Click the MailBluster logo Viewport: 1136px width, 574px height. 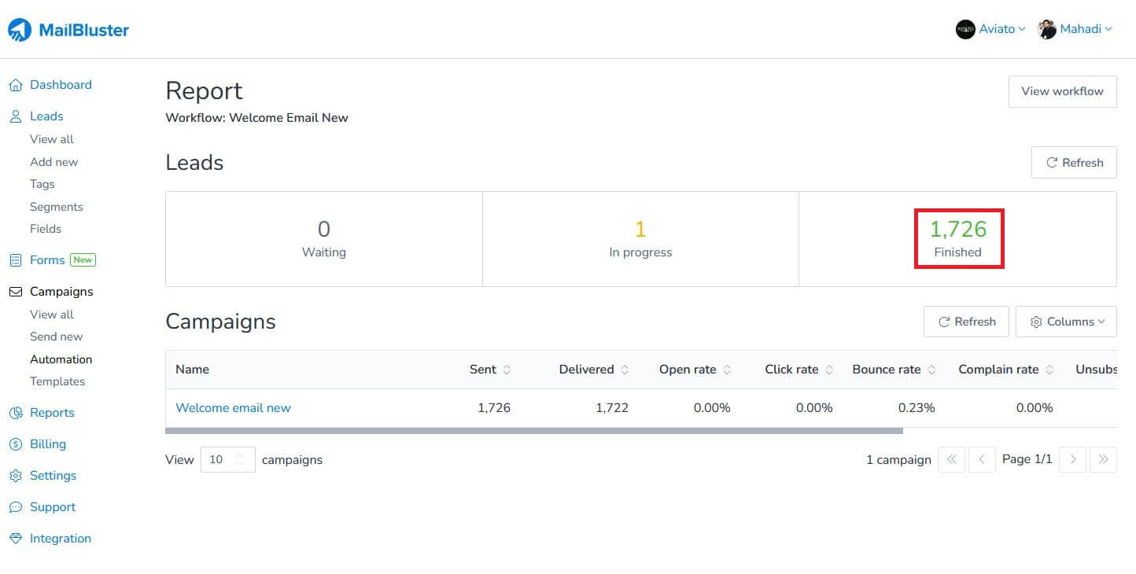coord(68,29)
